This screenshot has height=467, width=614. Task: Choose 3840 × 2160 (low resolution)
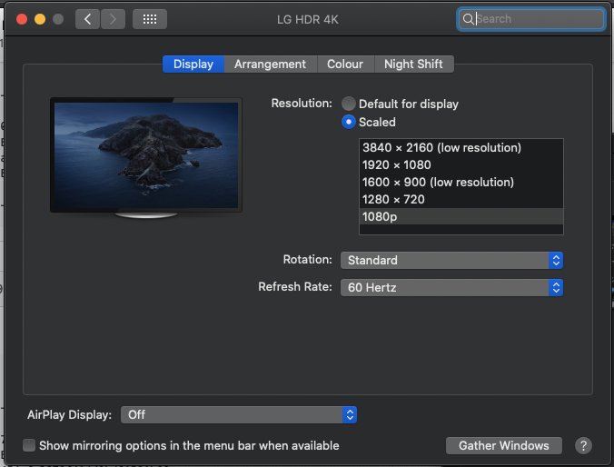[x=460, y=148]
